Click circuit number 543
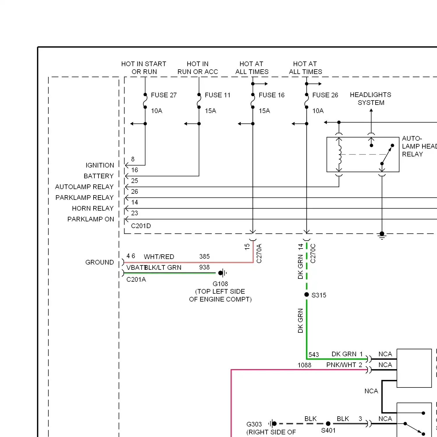The width and height of the screenshot is (437, 437). pyautogui.click(x=314, y=355)
